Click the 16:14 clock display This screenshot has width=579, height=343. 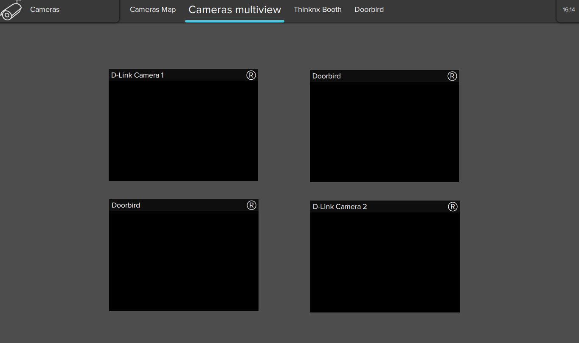568,9
